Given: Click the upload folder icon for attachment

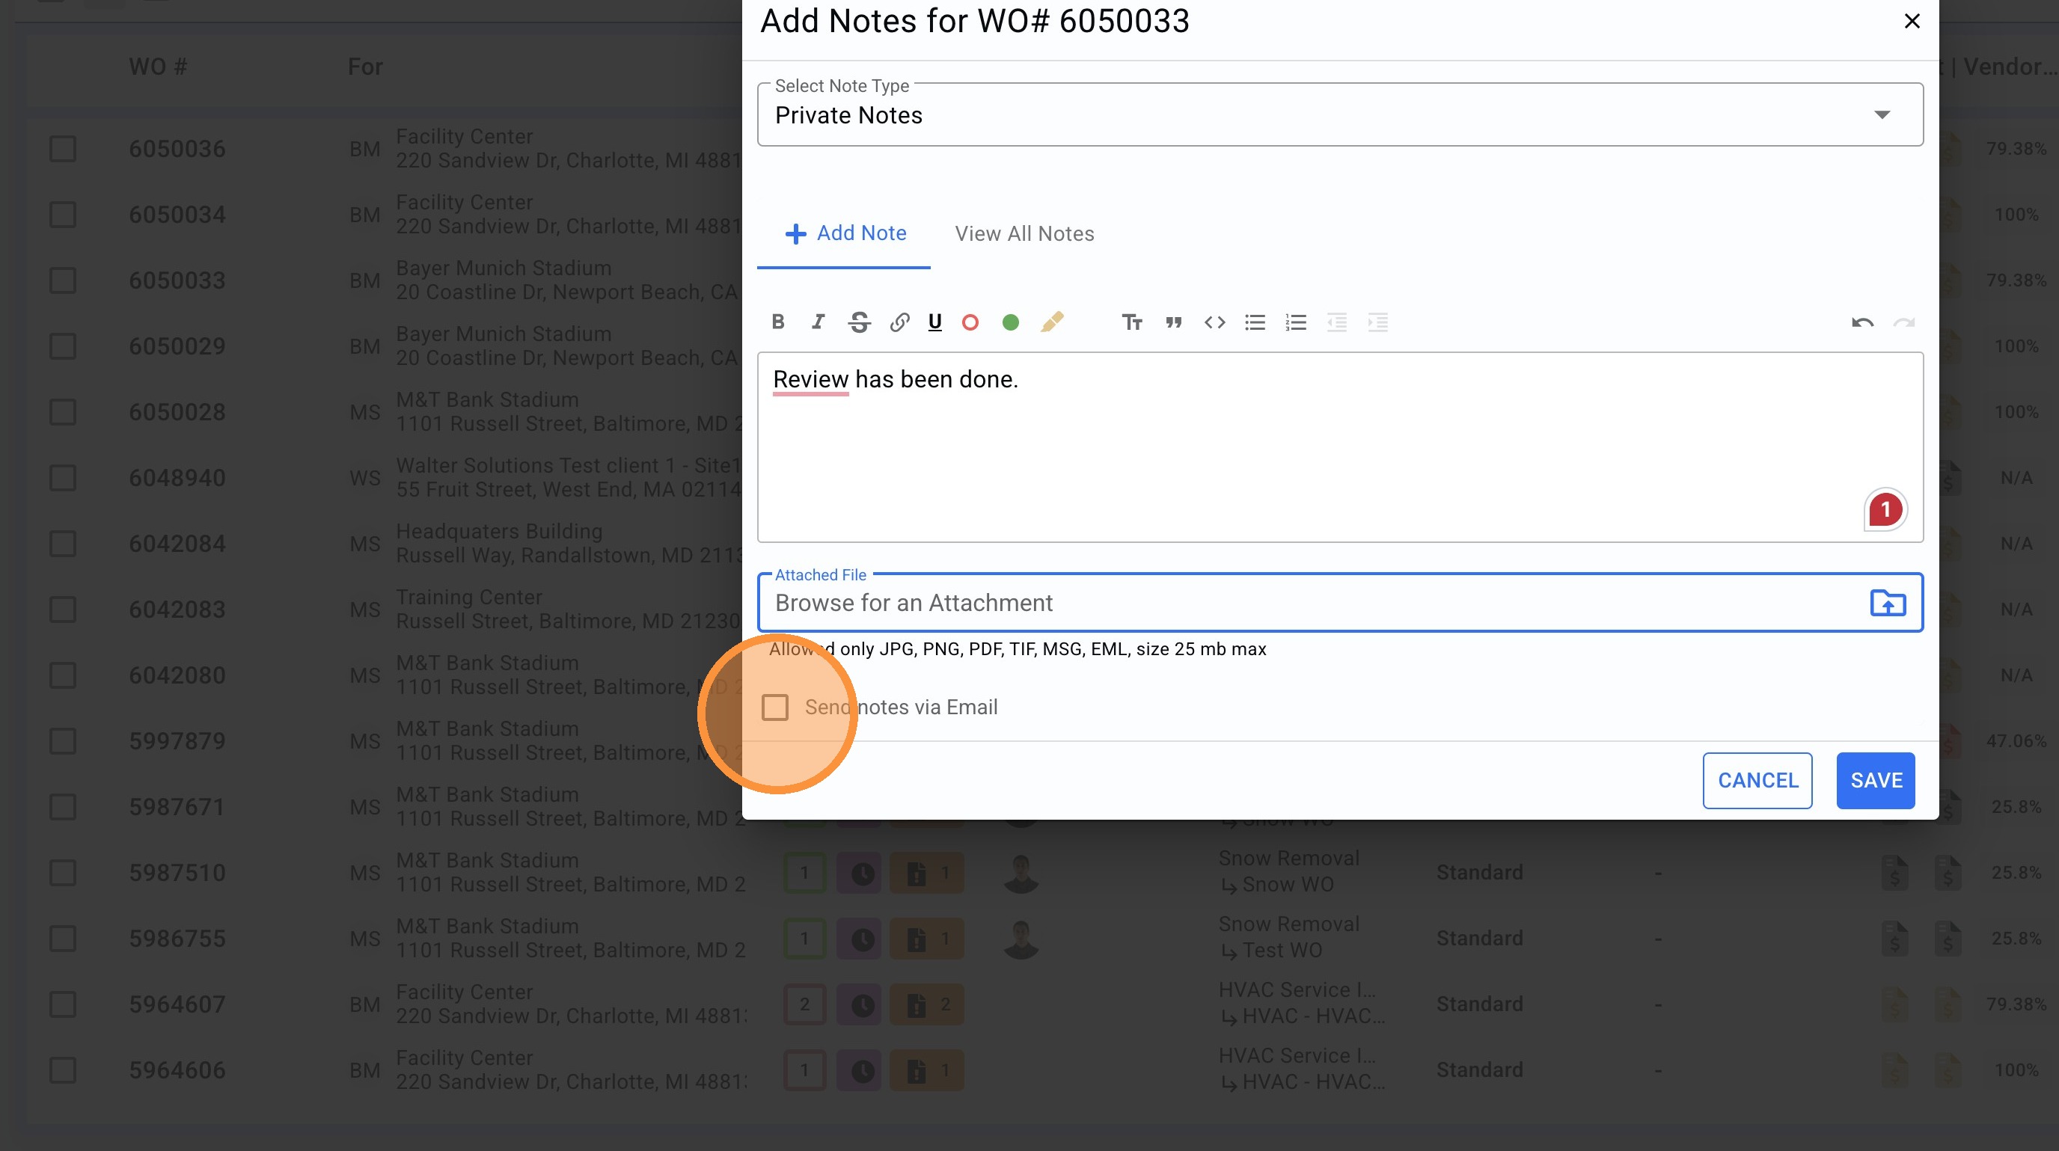Looking at the screenshot, I should point(1888,603).
